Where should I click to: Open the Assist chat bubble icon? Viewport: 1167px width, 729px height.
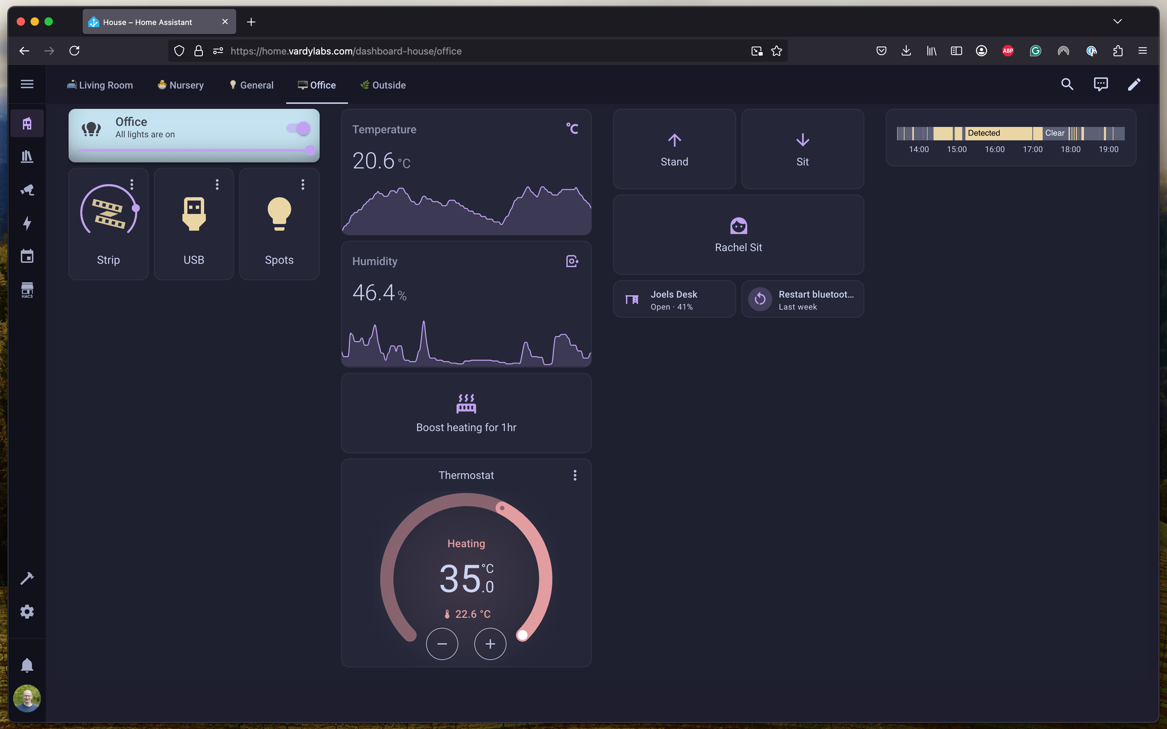click(1100, 84)
